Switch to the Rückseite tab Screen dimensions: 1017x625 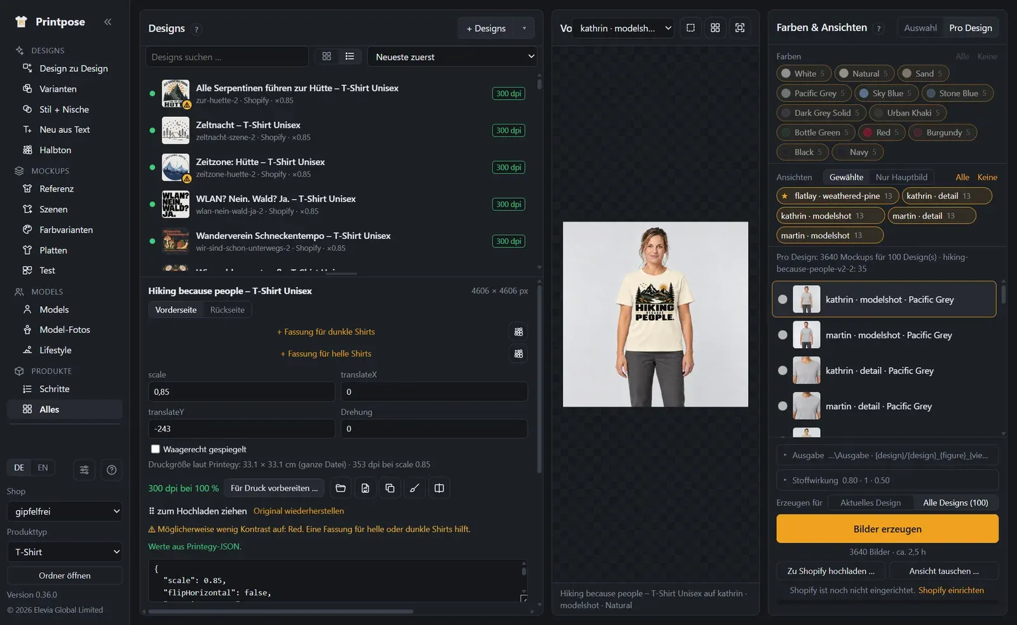pos(227,310)
